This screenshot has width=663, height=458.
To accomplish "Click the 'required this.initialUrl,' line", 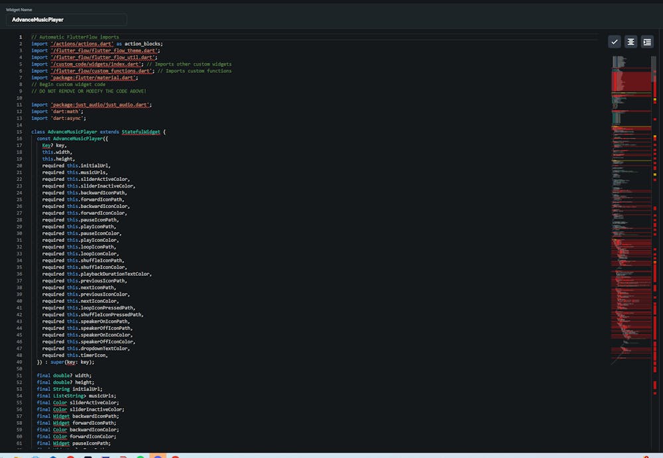I will [x=76, y=165].
